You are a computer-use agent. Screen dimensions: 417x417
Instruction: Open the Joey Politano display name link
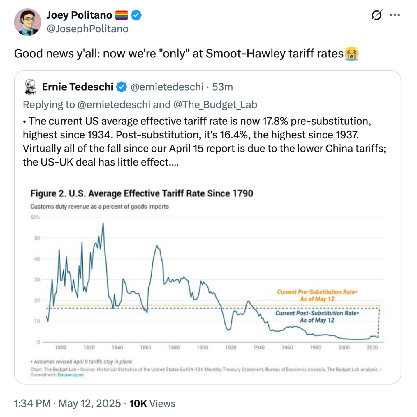(x=79, y=15)
